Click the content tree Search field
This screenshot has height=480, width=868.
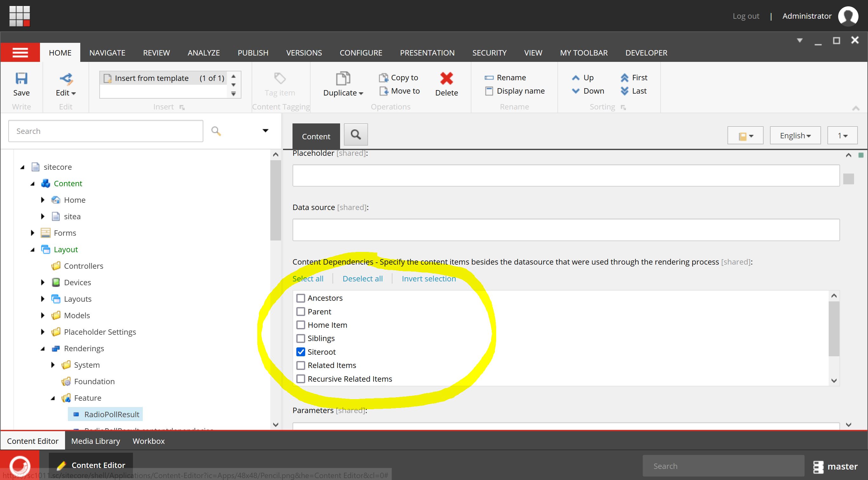click(106, 131)
